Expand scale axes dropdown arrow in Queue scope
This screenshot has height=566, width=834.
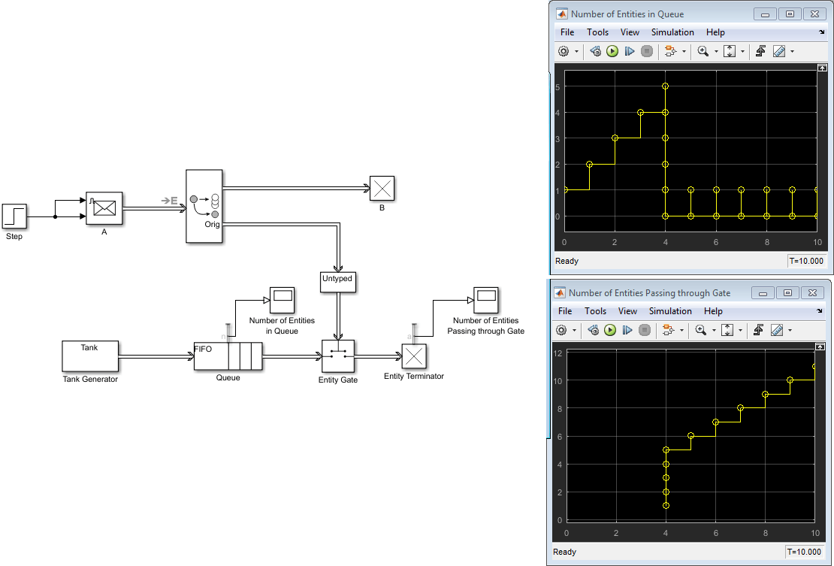742,52
